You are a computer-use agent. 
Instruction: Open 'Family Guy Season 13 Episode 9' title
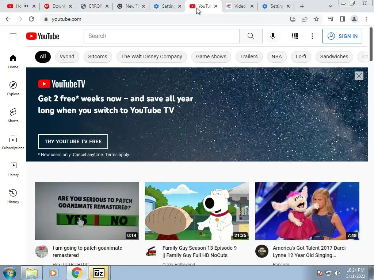pos(199,252)
